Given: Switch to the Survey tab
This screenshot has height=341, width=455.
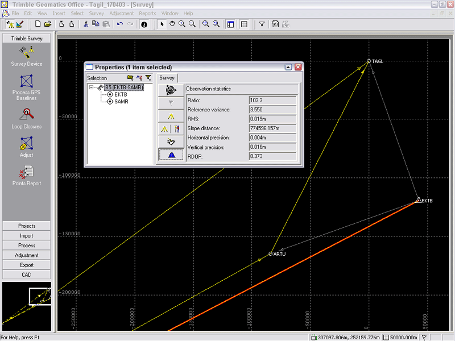Looking at the screenshot, I should pos(167,78).
